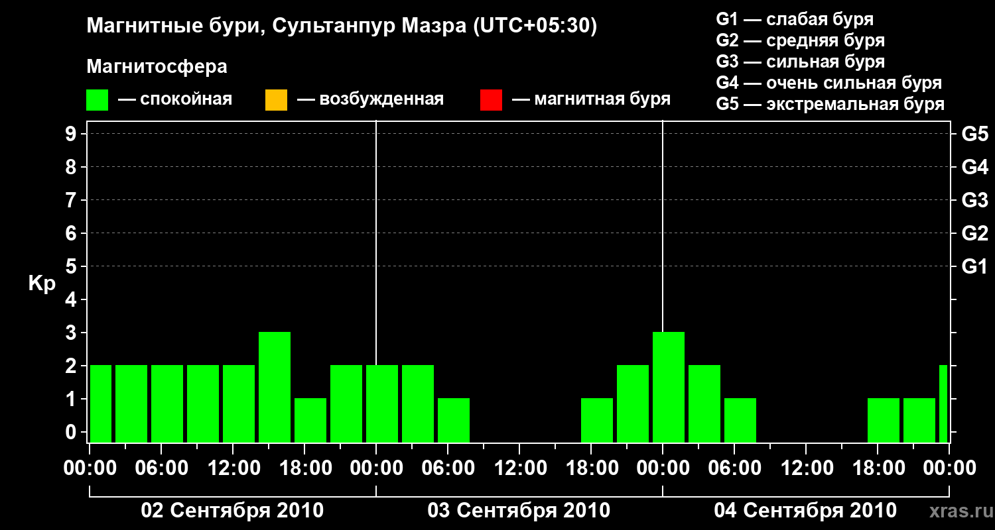Click the Kp 1 bar at 18:00 on 02 September
The image size is (995, 530).
[x=310, y=420]
